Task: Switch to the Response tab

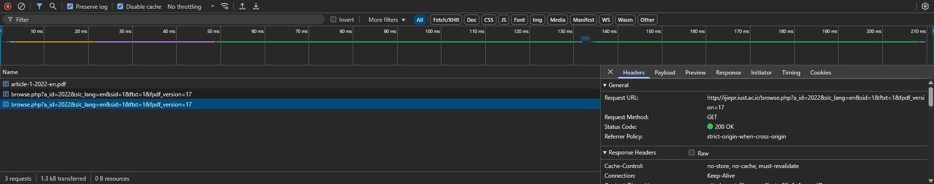Action: [728, 73]
